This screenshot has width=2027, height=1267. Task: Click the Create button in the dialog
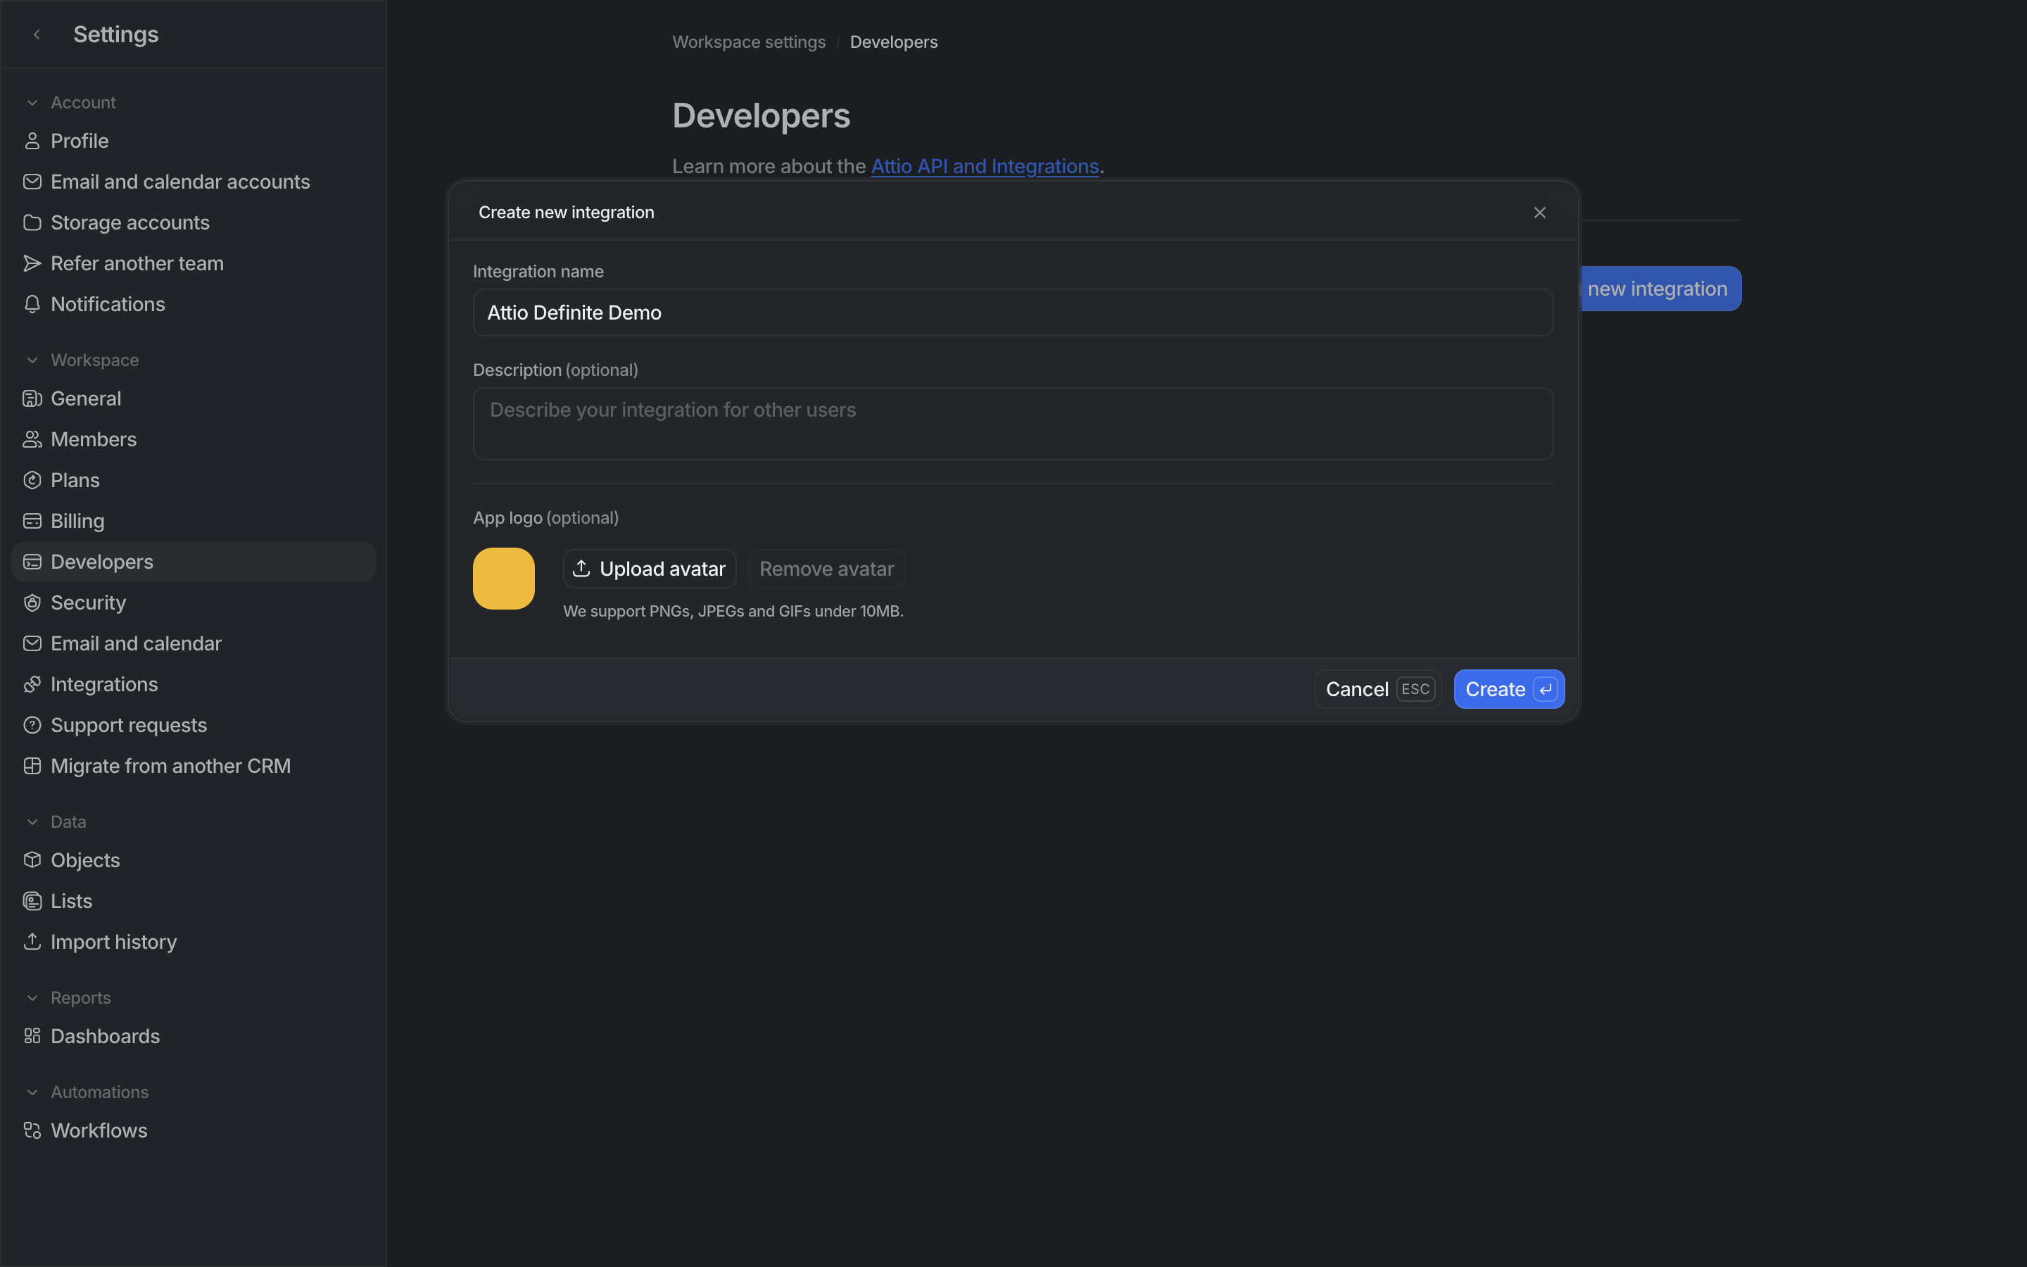click(x=1508, y=690)
